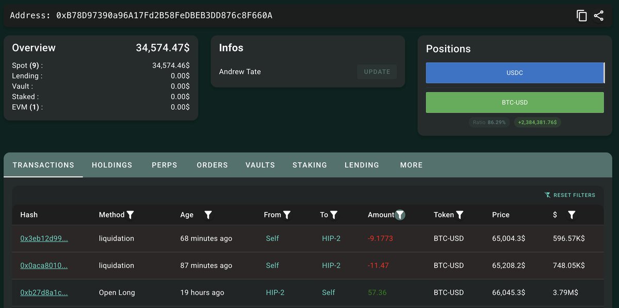This screenshot has height=308, width=619.
Task: Click the Lending overview row label
Action: pyautogui.click(x=27, y=76)
